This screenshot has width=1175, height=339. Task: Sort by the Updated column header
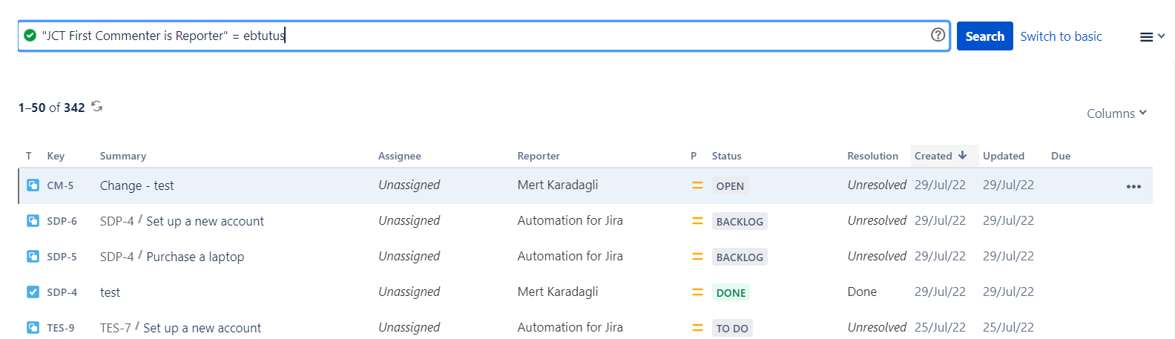[x=1004, y=156]
